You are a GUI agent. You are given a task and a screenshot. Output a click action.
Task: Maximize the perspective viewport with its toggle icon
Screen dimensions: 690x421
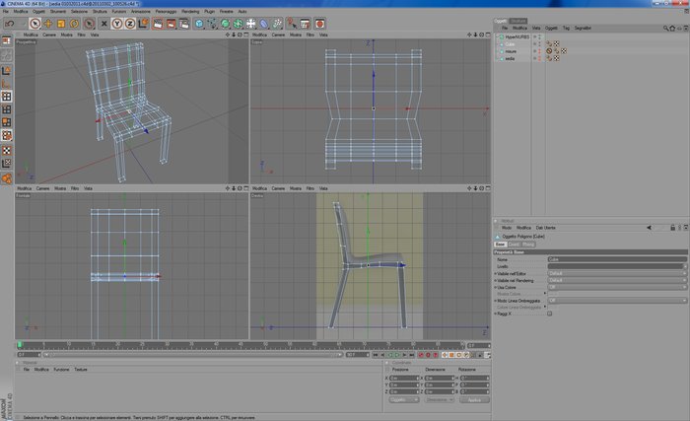point(246,35)
